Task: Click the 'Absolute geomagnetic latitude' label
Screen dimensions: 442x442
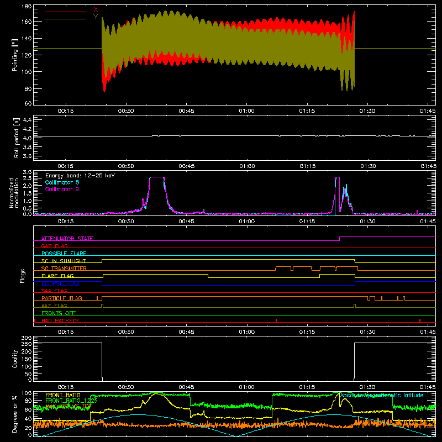Action: 382,395
